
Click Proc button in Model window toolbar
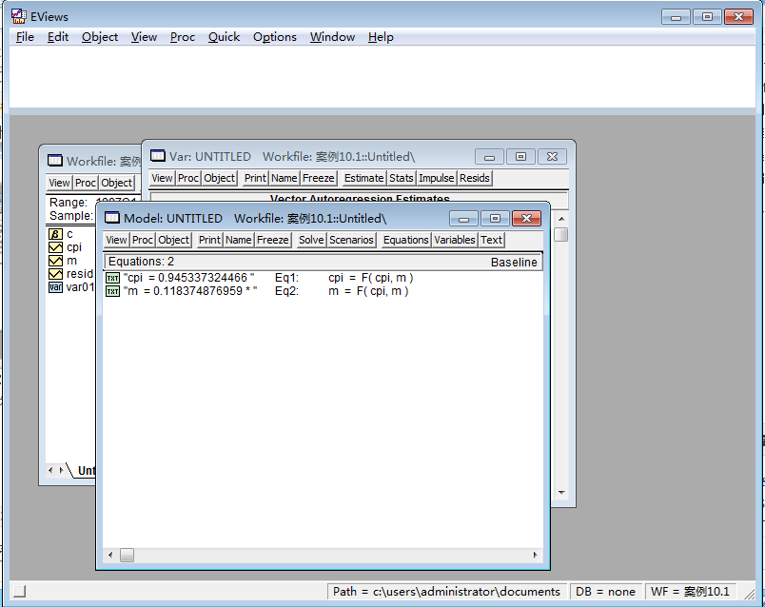pos(143,240)
